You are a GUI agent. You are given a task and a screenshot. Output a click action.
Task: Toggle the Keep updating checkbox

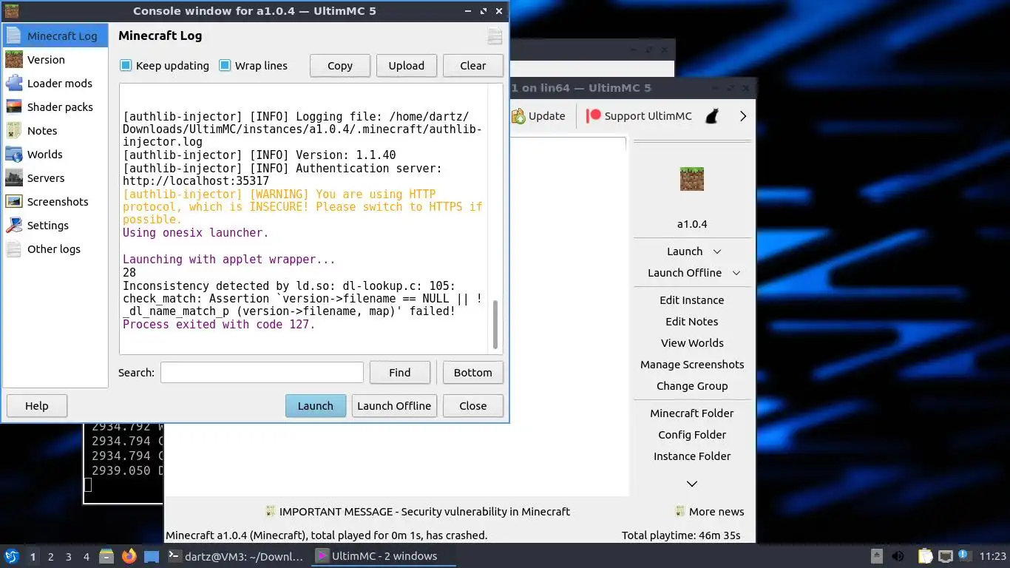[x=126, y=65]
